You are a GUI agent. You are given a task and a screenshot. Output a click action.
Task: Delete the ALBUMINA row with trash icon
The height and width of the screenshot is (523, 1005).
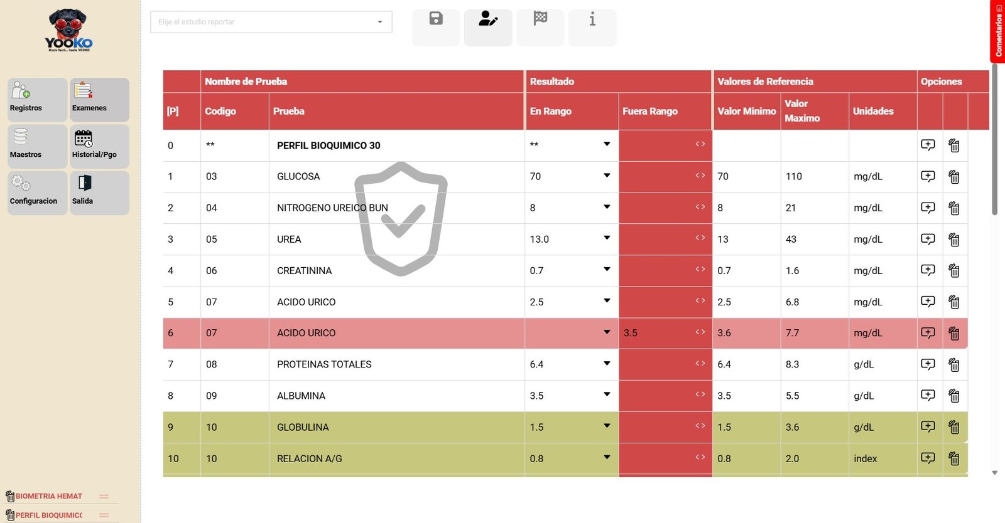[954, 396]
